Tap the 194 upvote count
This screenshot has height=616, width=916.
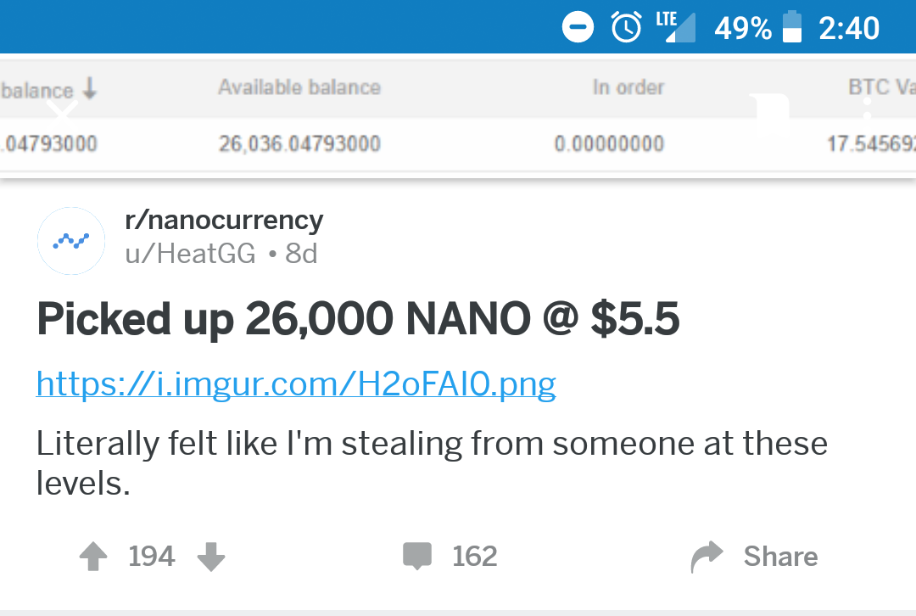(151, 556)
